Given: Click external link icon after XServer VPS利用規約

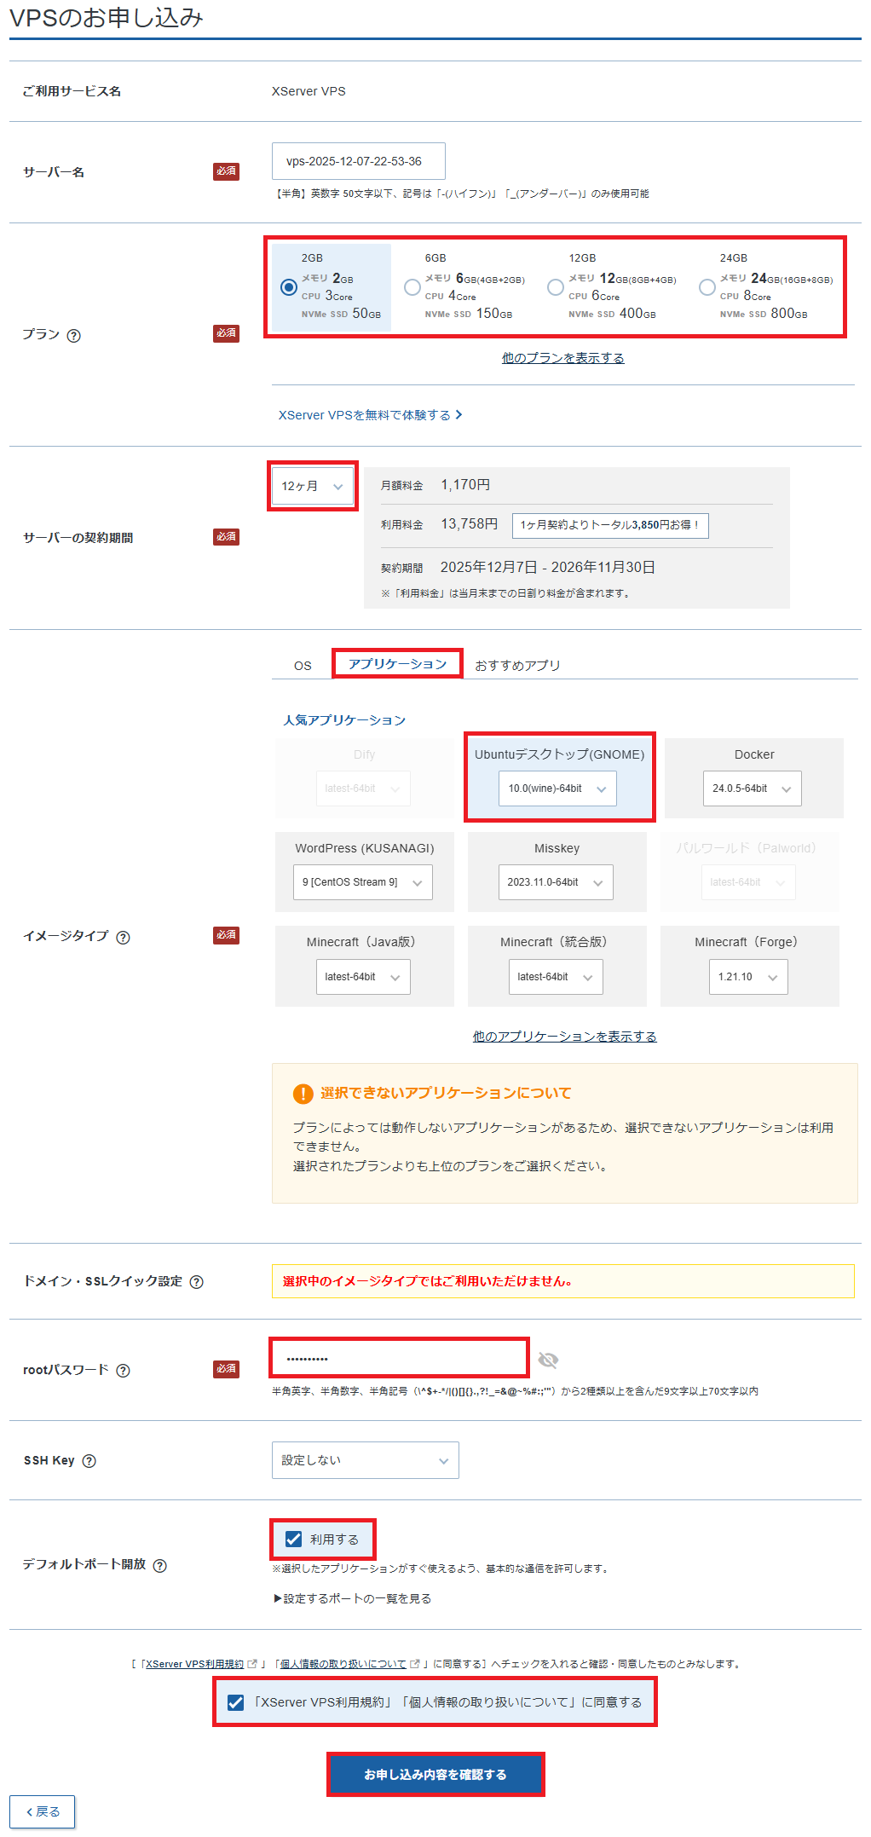Looking at the screenshot, I should (x=252, y=1664).
